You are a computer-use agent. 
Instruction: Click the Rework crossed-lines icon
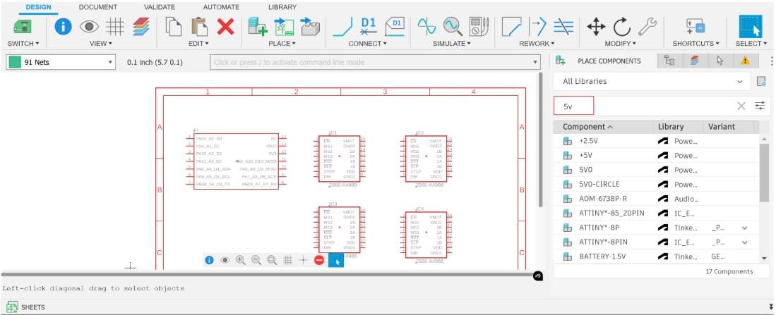pos(563,26)
